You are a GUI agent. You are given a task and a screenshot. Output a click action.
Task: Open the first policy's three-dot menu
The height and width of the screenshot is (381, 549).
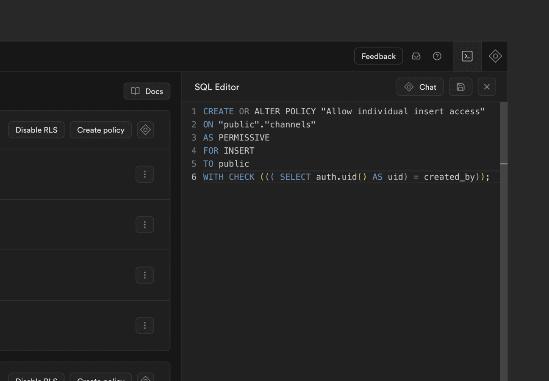tap(145, 174)
